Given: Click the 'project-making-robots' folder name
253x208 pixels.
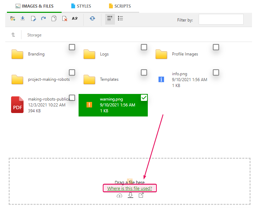Looking at the screenshot, I should tap(49, 79).
